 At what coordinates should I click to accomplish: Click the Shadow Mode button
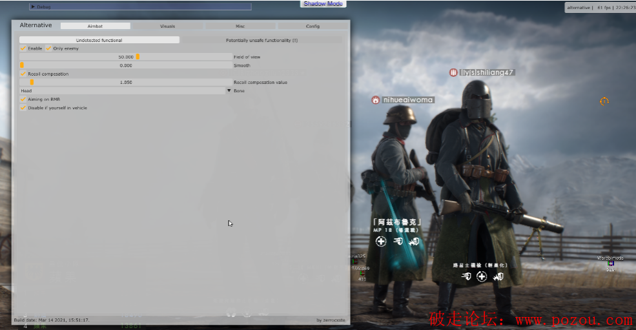323,4
